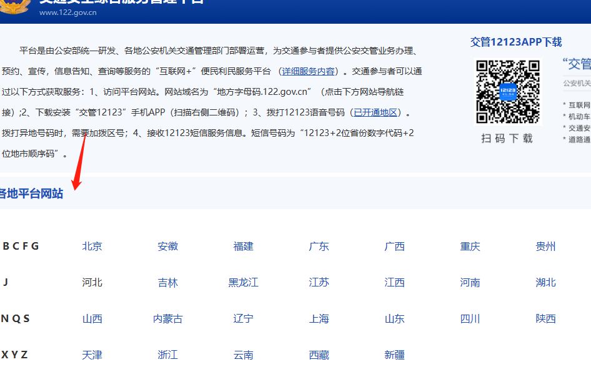Viewport: 591px width, 382px height.
Task: Follow the 详细服务内容 link
Action: click(x=309, y=71)
